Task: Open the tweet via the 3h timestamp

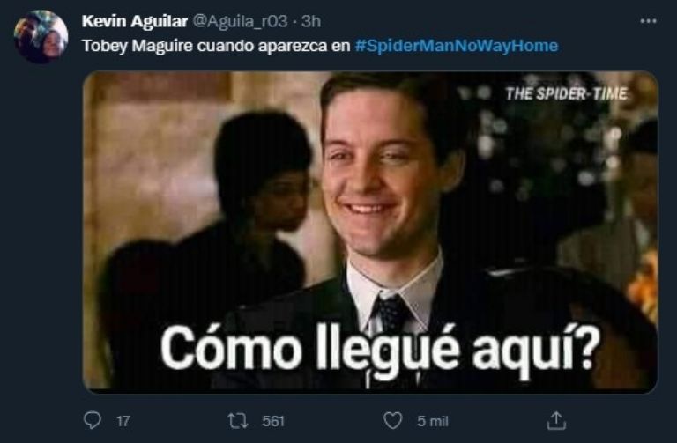Action: tap(311, 21)
